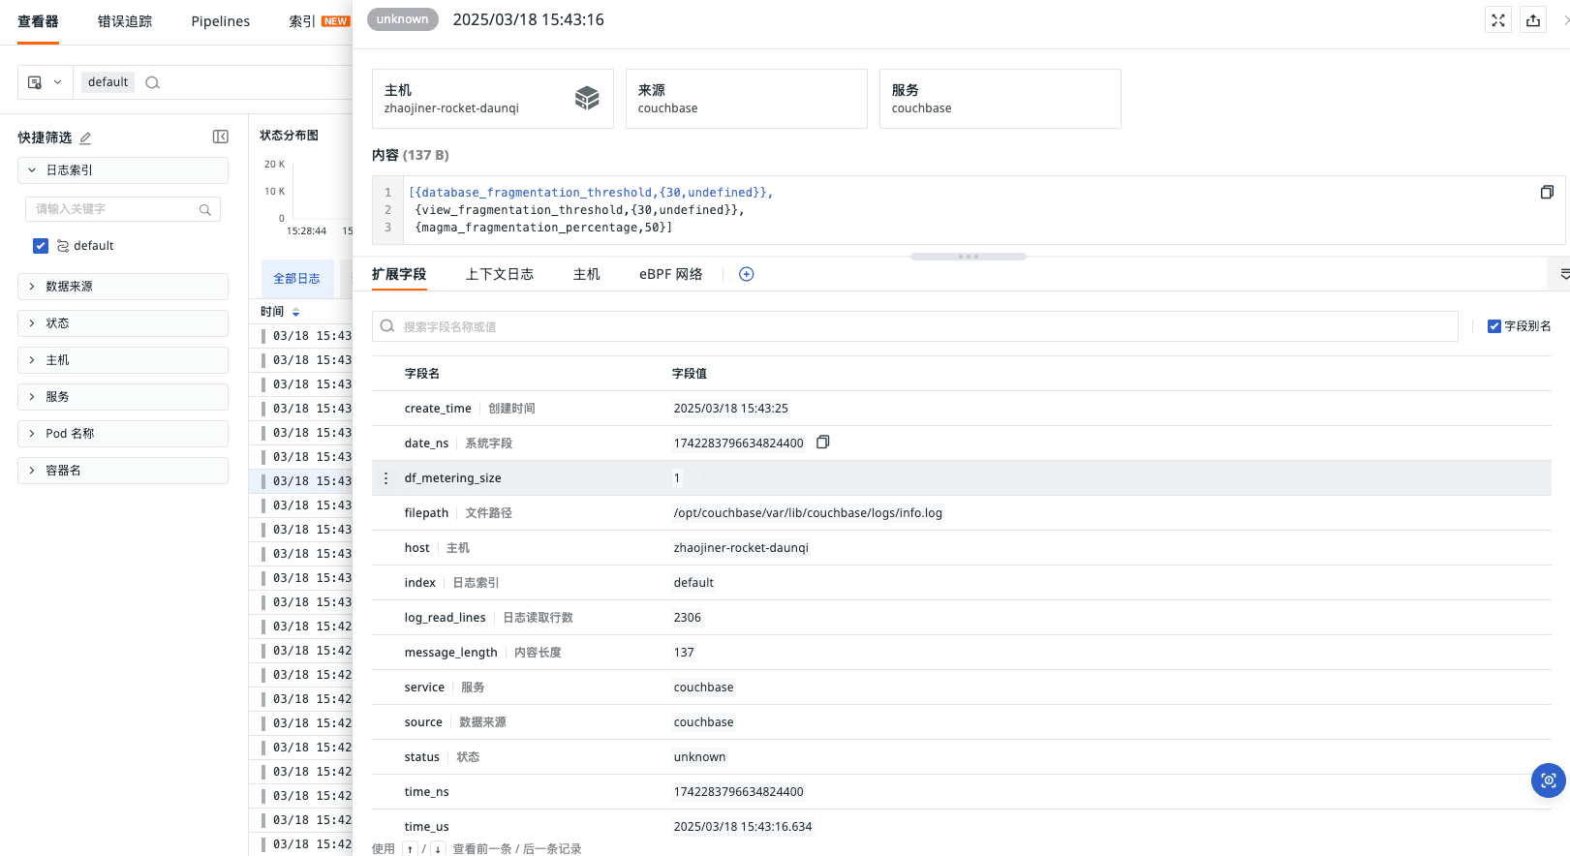Click the up arrow for previous record

[x=411, y=849]
